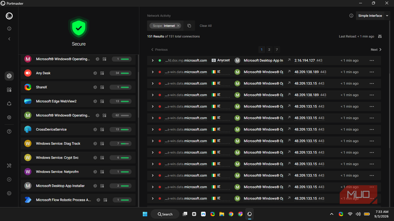Screen dimensions: 394x221
Task: Open the help question-mark icon in sidebar
Action: point(9,131)
